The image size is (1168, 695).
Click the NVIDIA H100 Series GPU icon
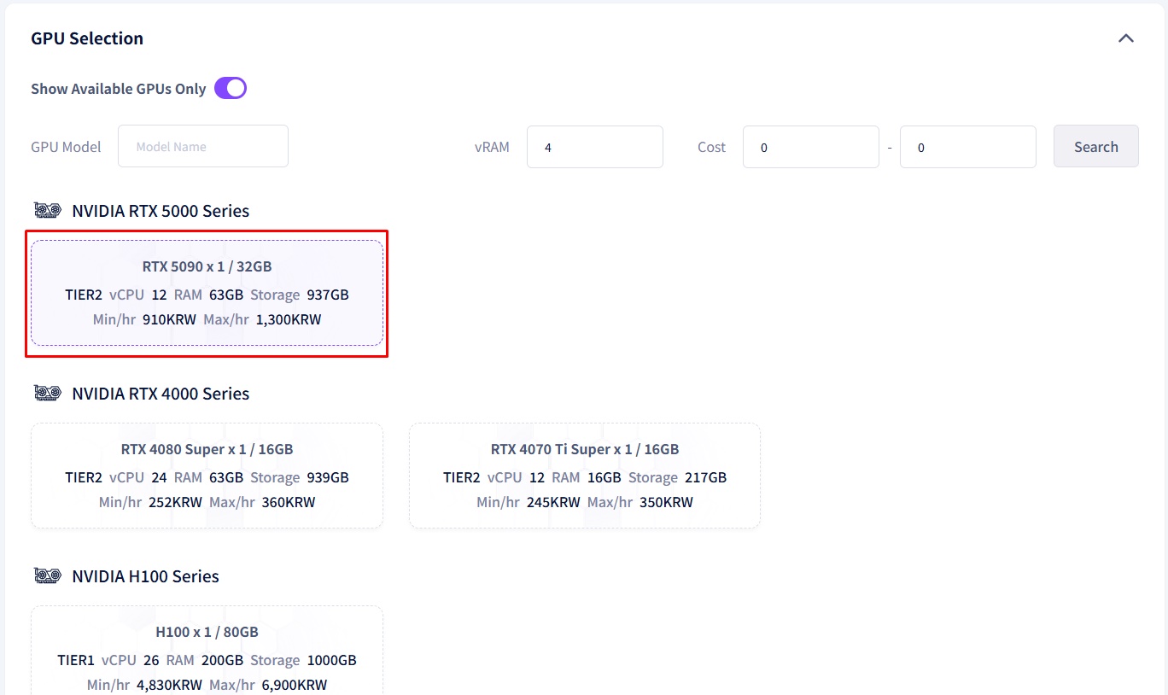pyautogui.click(x=47, y=575)
